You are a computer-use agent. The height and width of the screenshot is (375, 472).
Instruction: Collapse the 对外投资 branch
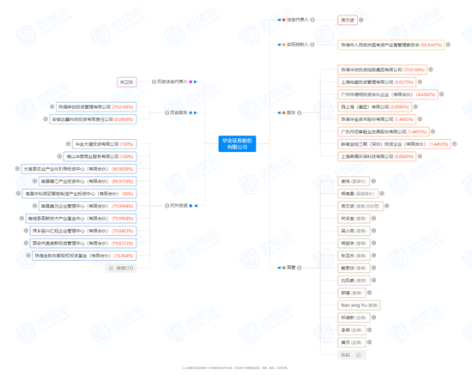[166, 206]
